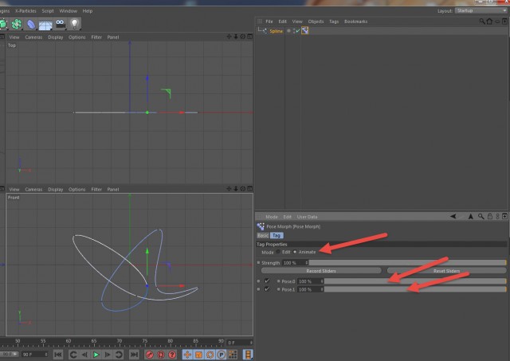Click the Front viewport zoom-camera icon
510x361 pixels.
236,189
